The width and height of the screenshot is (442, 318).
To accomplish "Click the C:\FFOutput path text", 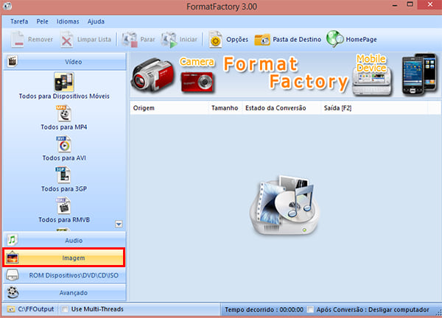I will click(36, 309).
